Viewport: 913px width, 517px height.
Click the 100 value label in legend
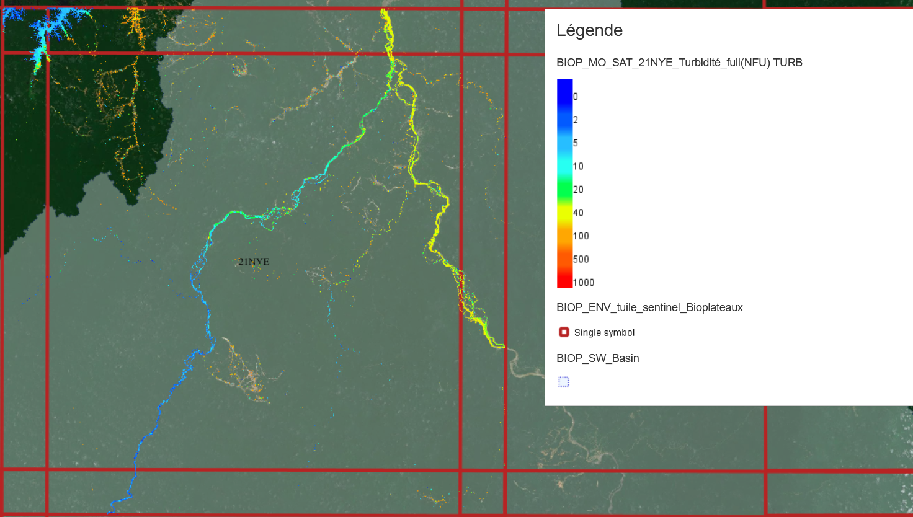click(581, 236)
